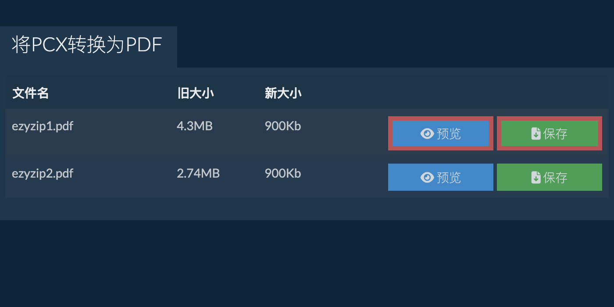Open preview of ezyzip2.pdf via 预览
Screen dimensions: 614x307
coord(441,177)
